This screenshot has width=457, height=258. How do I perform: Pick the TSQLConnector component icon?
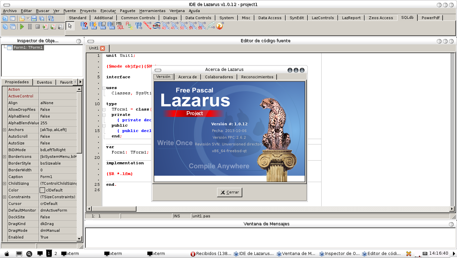(111, 26)
